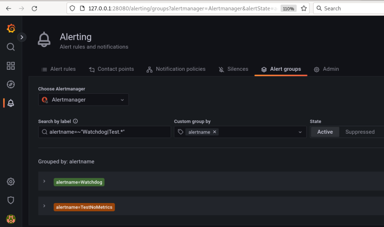Switch state filter to Suppressed
This screenshot has width=384, height=227.
click(x=360, y=132)
